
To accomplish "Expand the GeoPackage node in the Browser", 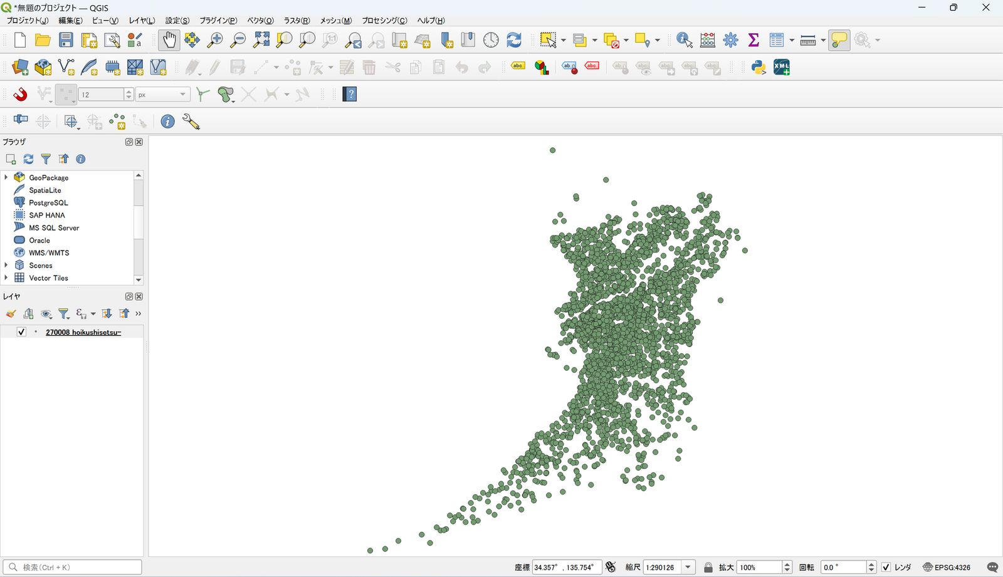I will click(x=6, y=177).
